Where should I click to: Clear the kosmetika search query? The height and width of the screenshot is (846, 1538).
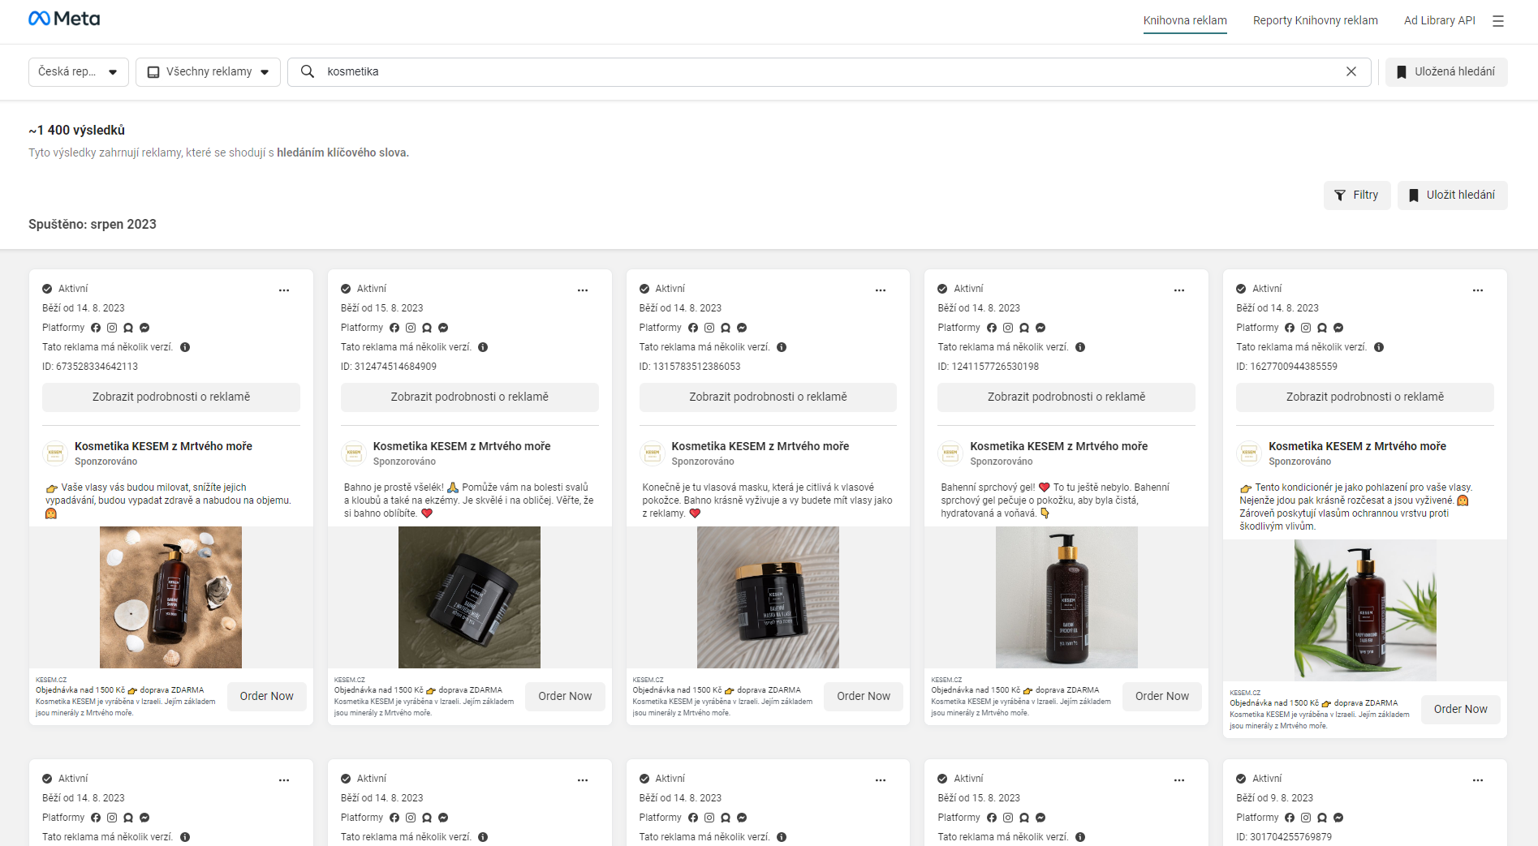pos(1351,71)
